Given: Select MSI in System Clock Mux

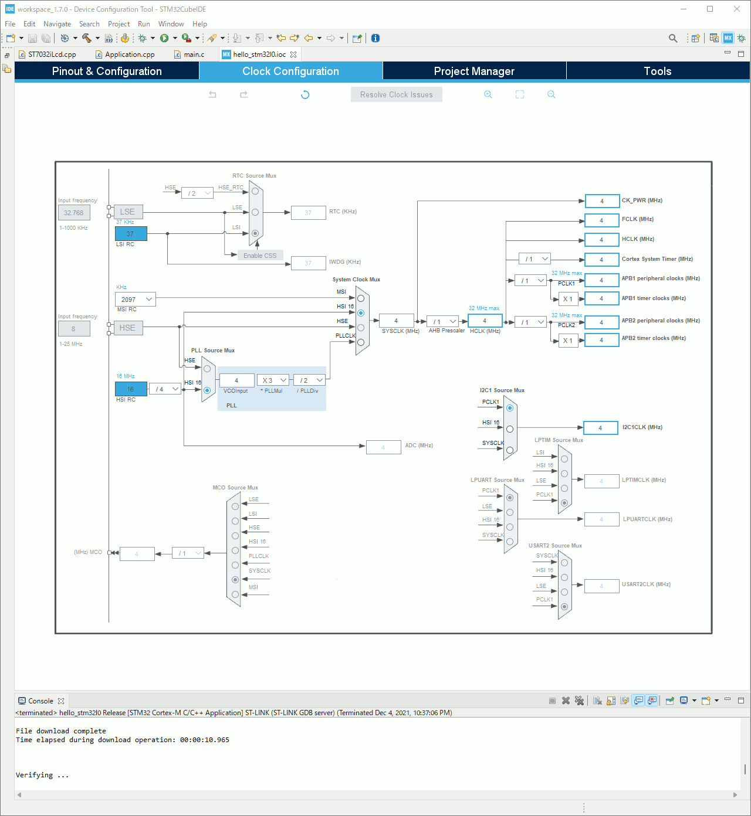Looking at the screenshot, I should pyautogui.click(x=361, y=298).
